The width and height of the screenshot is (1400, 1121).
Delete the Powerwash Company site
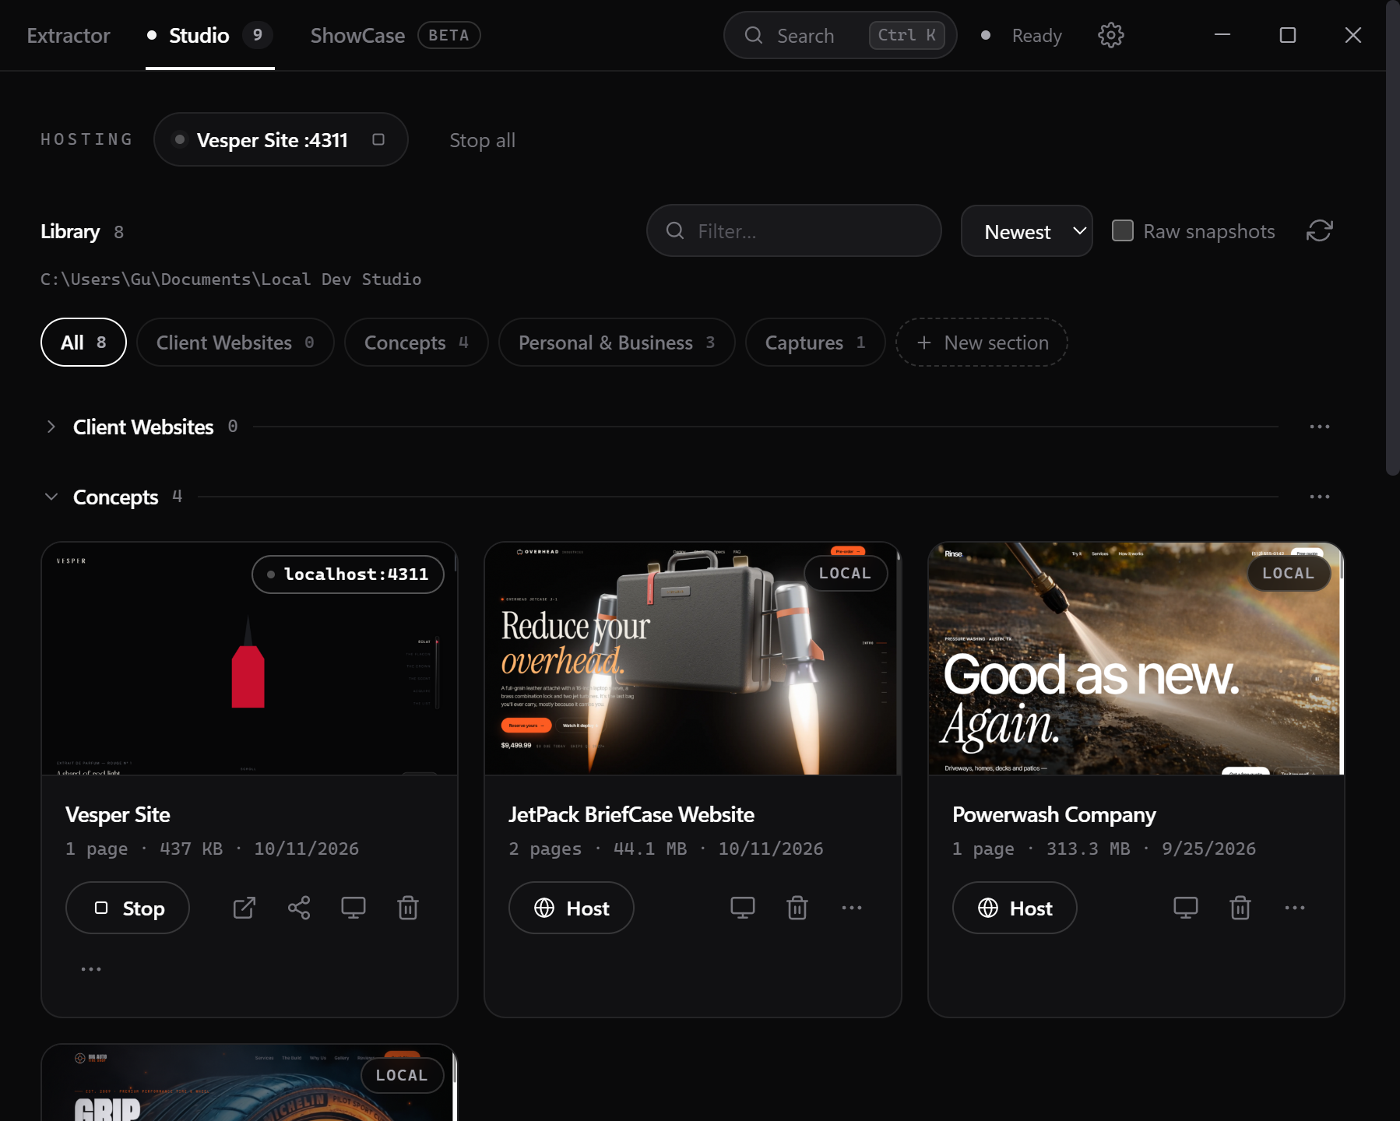click(1240, 908)
